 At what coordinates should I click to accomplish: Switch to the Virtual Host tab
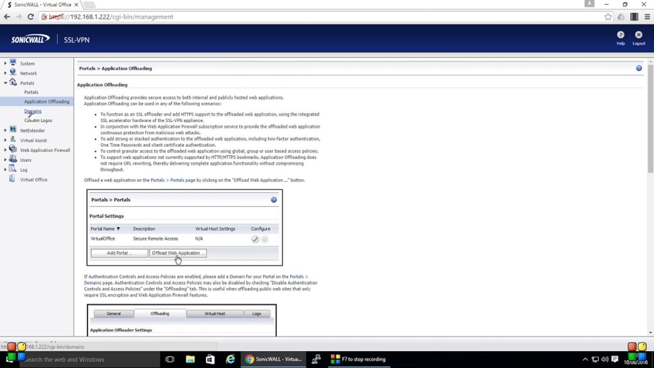coord(215,314)
